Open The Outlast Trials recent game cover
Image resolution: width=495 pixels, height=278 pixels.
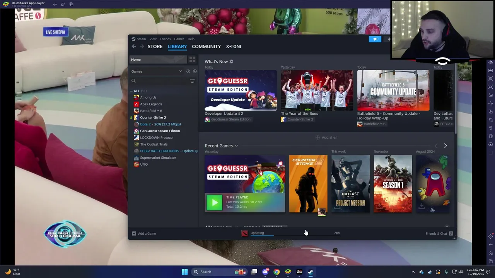click(x=350, y=184)
